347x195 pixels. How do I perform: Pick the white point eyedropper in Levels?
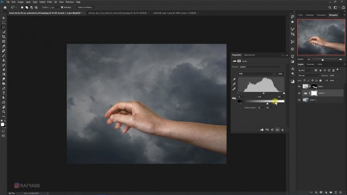[234, 89]
